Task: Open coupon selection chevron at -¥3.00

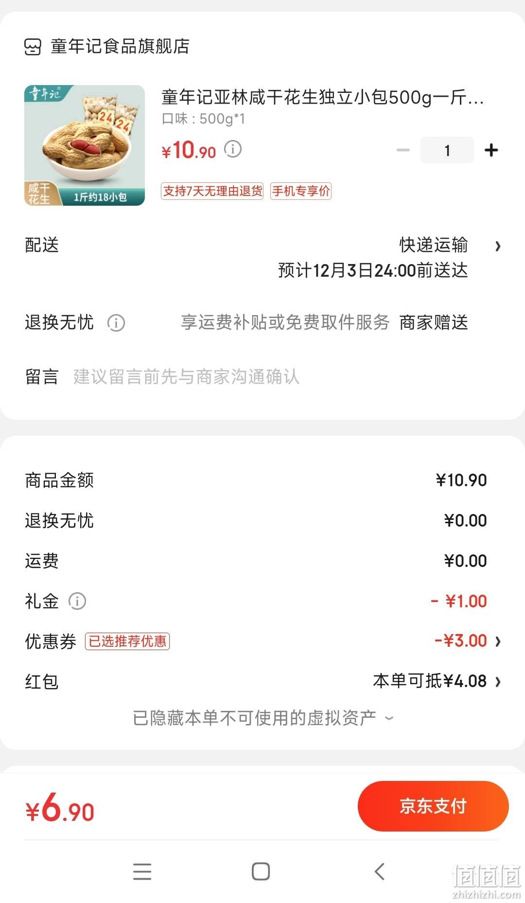Action: (x=498, y=641)
